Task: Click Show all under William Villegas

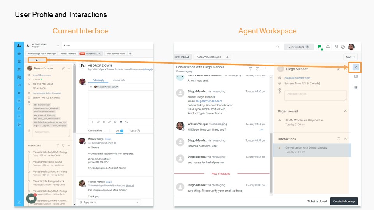Action: pos(112,143)
